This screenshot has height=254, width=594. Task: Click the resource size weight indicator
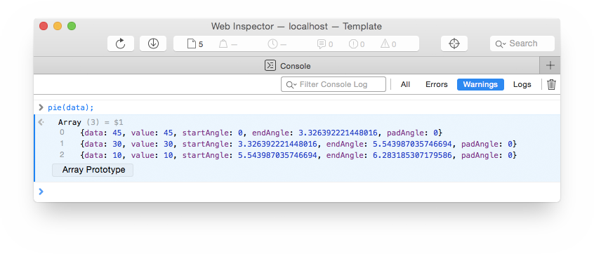click(x=228, y=44)
